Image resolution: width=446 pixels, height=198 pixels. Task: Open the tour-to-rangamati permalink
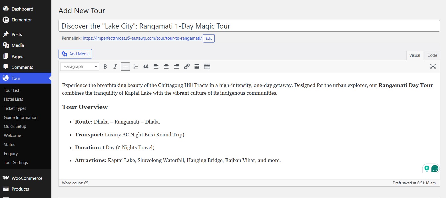[x=142, y=38]
